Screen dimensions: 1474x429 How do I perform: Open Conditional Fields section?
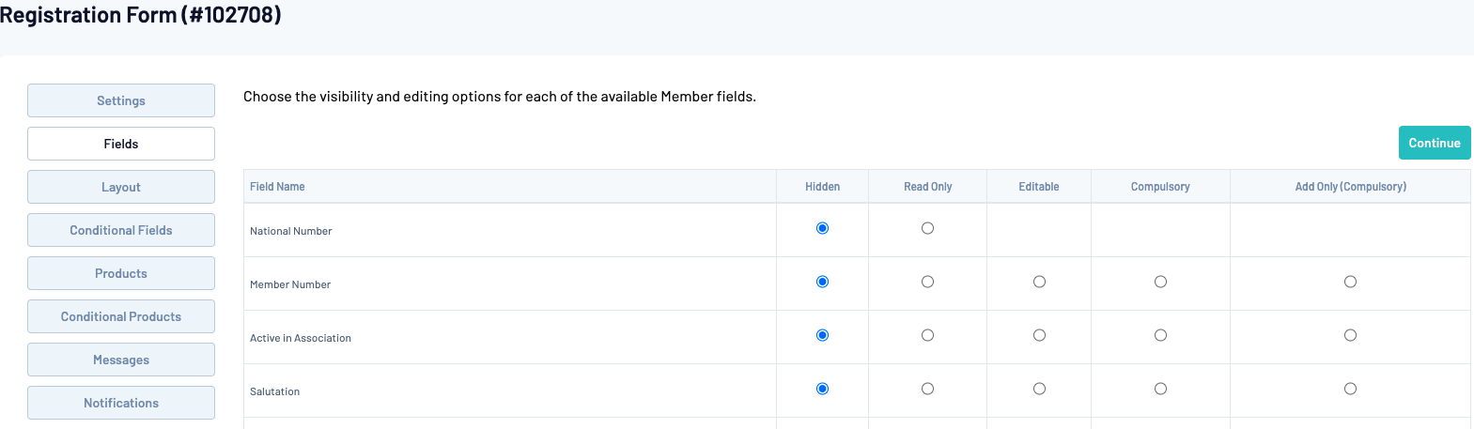click(121, 230)
